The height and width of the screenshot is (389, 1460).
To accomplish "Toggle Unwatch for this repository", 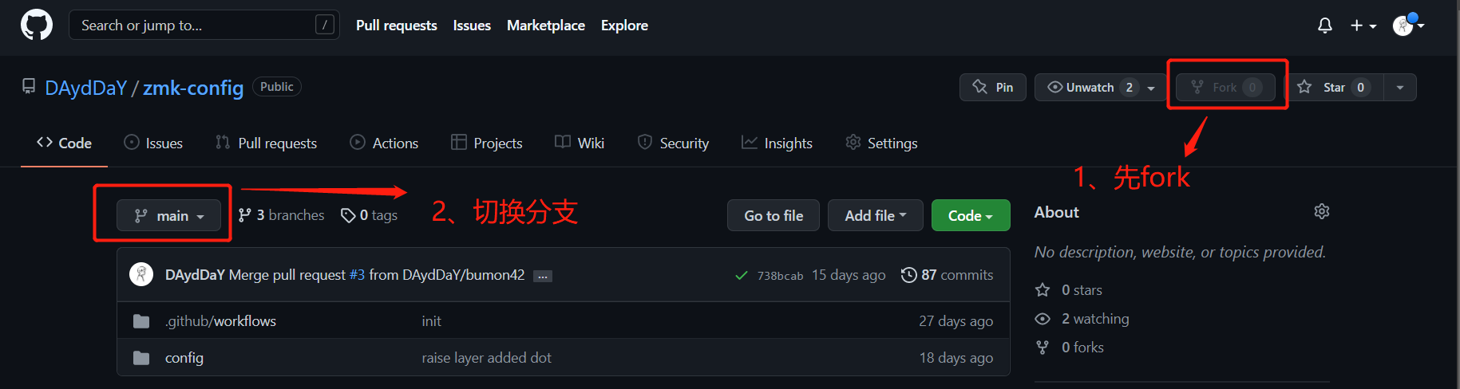I will (1090, 88).
